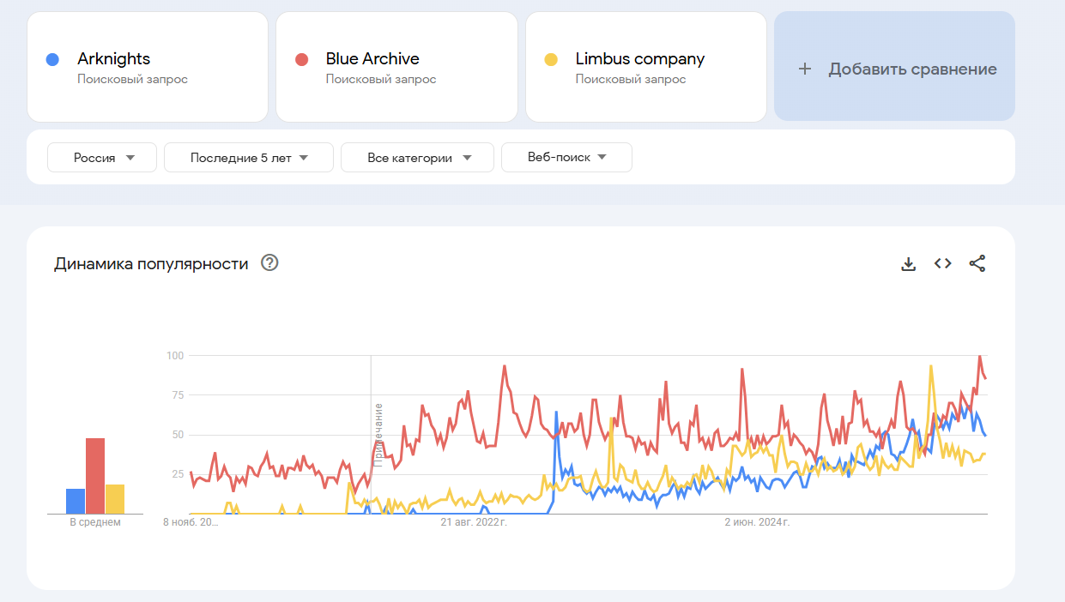Add a comparison with Добавить сравнение
This screenshot has width=1065, height=602.
click(x=894, y=67)
